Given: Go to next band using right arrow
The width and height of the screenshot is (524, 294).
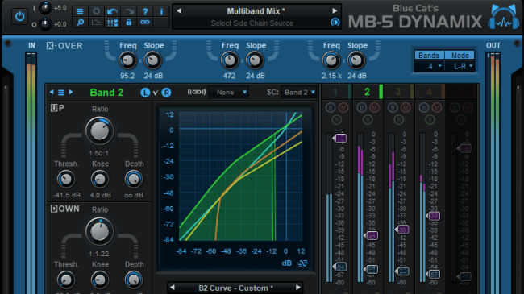Looking at the screenshot, I should (71, 92).
